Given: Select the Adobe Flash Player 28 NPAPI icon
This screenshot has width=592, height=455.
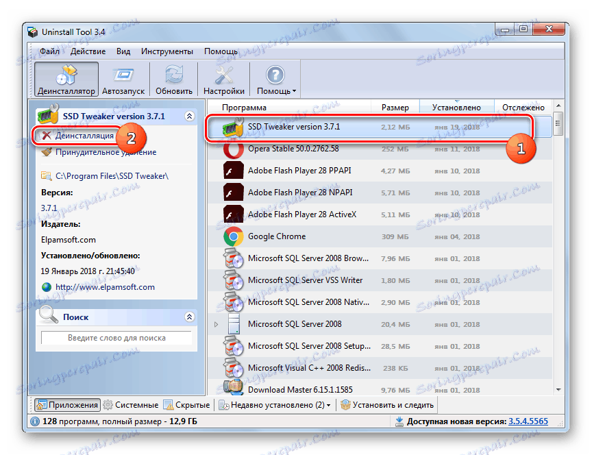Looking at the screenshot, I should coord(233,193).
